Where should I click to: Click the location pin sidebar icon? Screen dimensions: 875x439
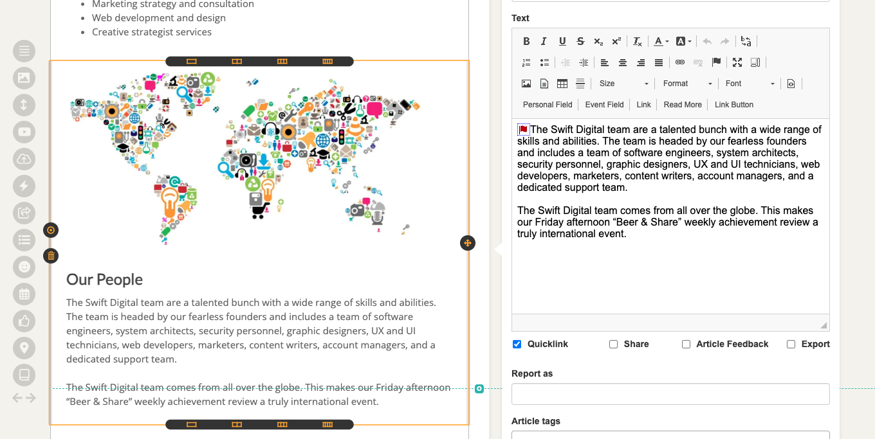pyautogui.click(x=24, y=348)
